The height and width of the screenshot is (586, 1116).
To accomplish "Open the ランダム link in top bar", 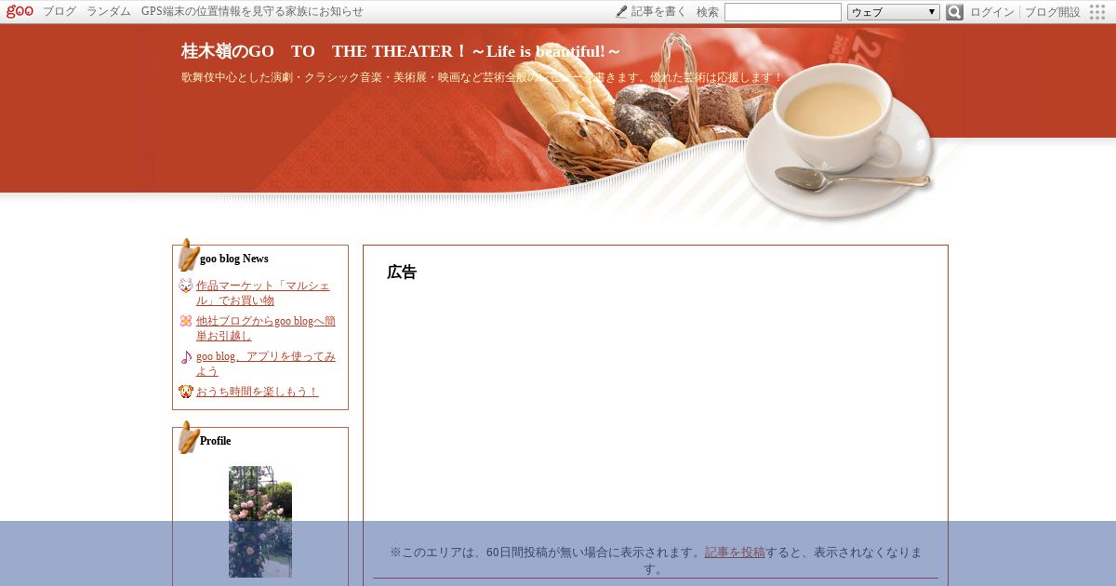I will [109, 12].
